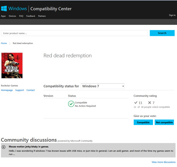The width and height of the screenshot is (177, 167).
Task: Open the Rockstar Games Homepage link
Action: pos(7,90)
